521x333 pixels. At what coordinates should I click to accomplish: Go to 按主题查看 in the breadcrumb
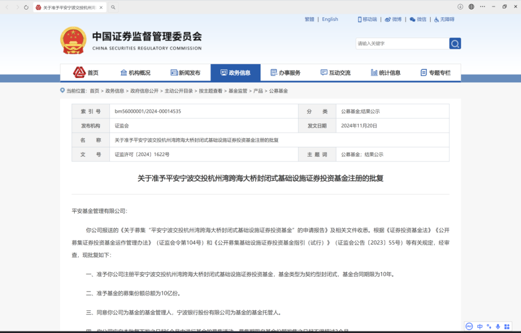(211, 91)
